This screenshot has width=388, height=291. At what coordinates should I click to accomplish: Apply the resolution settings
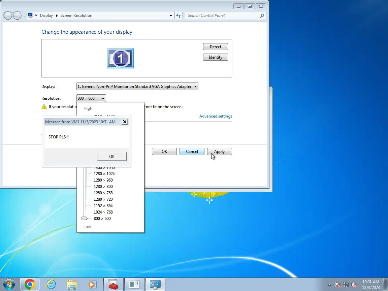(219, 152)
